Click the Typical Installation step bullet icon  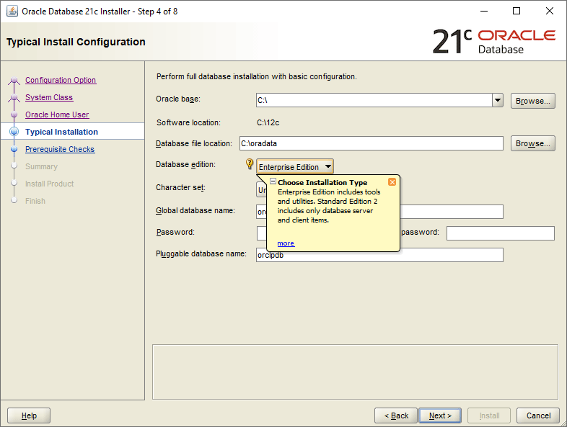point(14,132)
